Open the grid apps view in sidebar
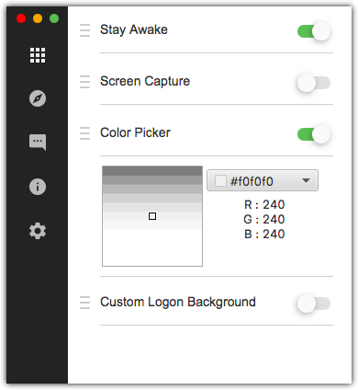Viewport: 358px width, 390px height. 38,55
